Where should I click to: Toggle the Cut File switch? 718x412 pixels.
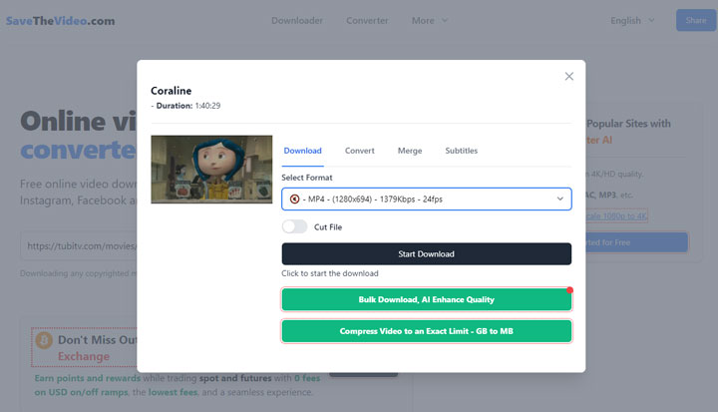(294, 226)
